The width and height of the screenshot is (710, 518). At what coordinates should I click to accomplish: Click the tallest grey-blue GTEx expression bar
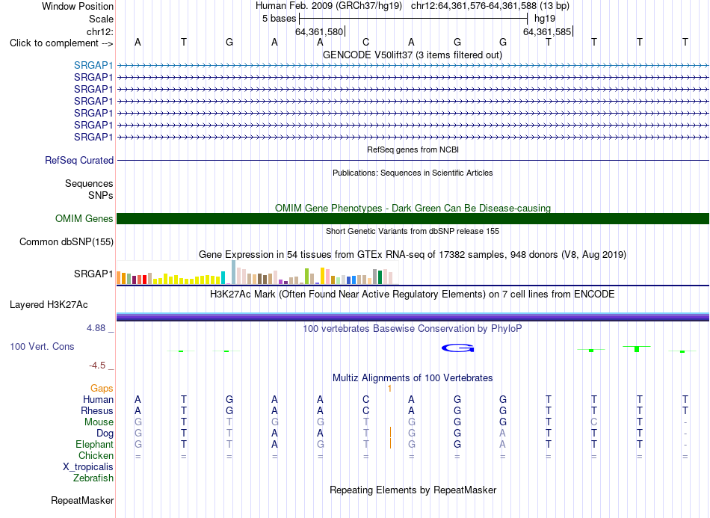point(234,272)
